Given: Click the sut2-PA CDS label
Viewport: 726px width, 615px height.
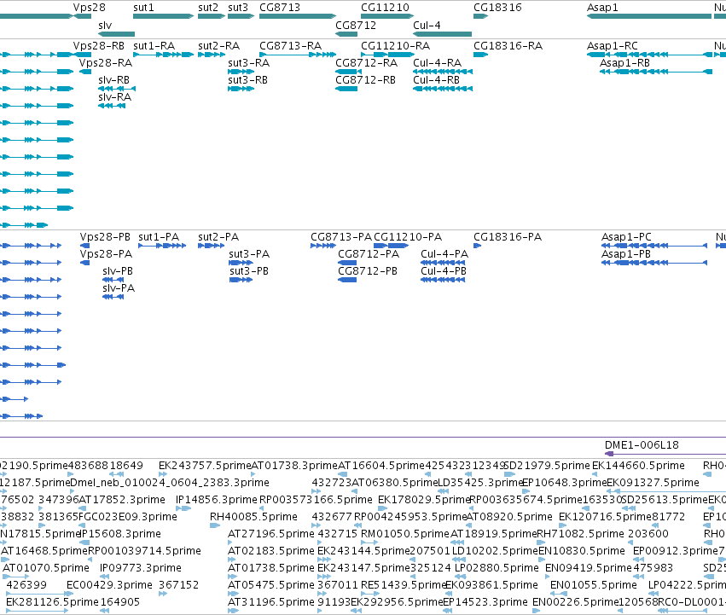Looking at the screenshot, I should pyautogui.click(x=218, y=237).
